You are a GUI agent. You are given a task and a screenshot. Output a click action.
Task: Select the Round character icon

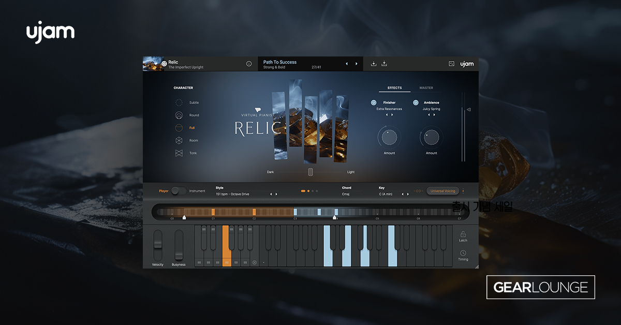[x=178, y=115]
